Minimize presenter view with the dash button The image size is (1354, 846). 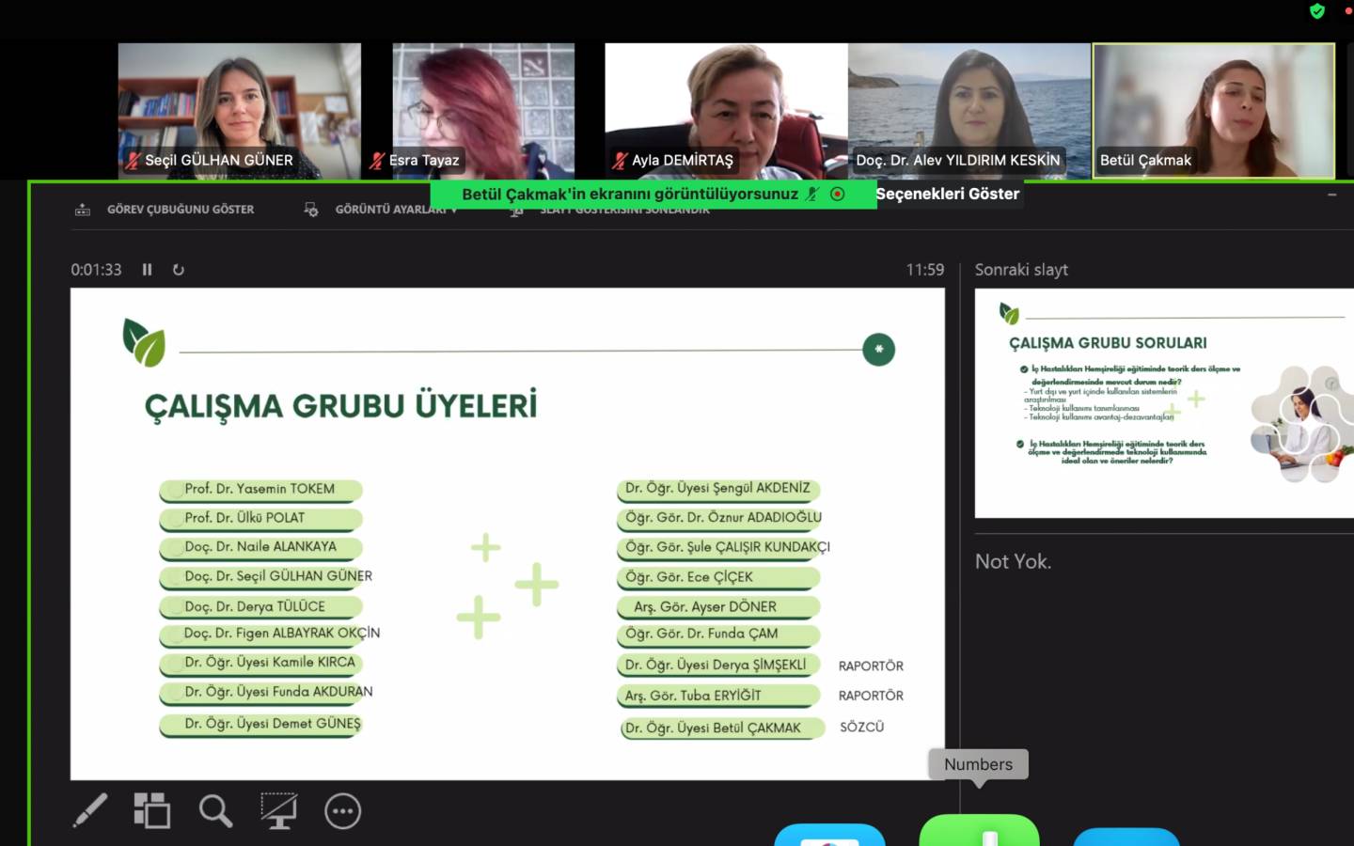(x=1331, y=195)
